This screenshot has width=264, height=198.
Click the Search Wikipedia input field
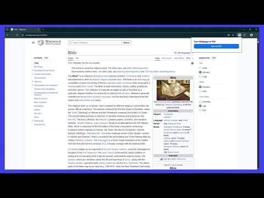click(x=95, y=42)
